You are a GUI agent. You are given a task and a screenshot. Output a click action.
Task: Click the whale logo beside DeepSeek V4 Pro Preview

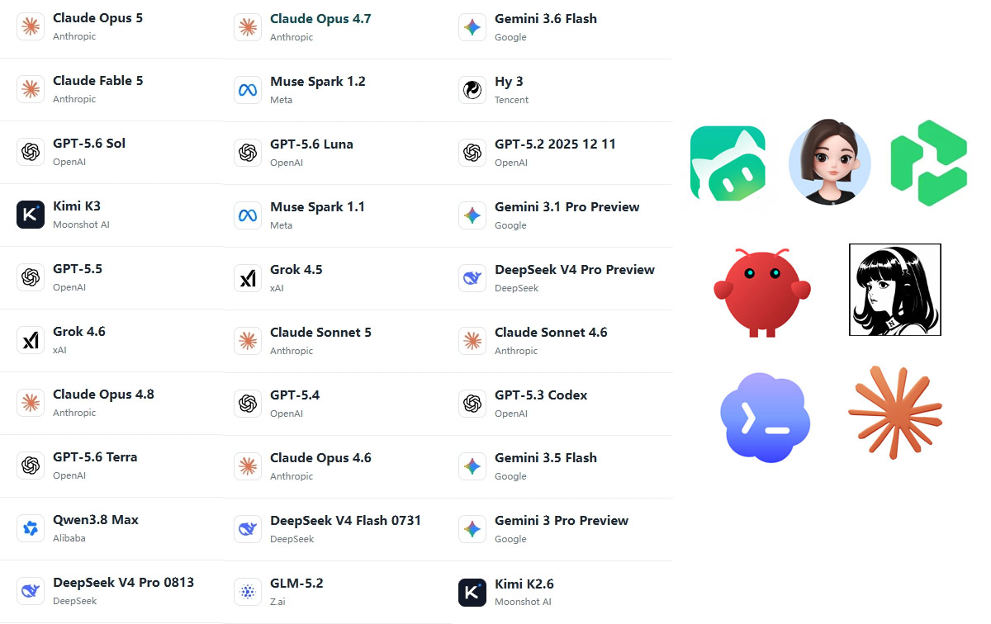[472, 277]
